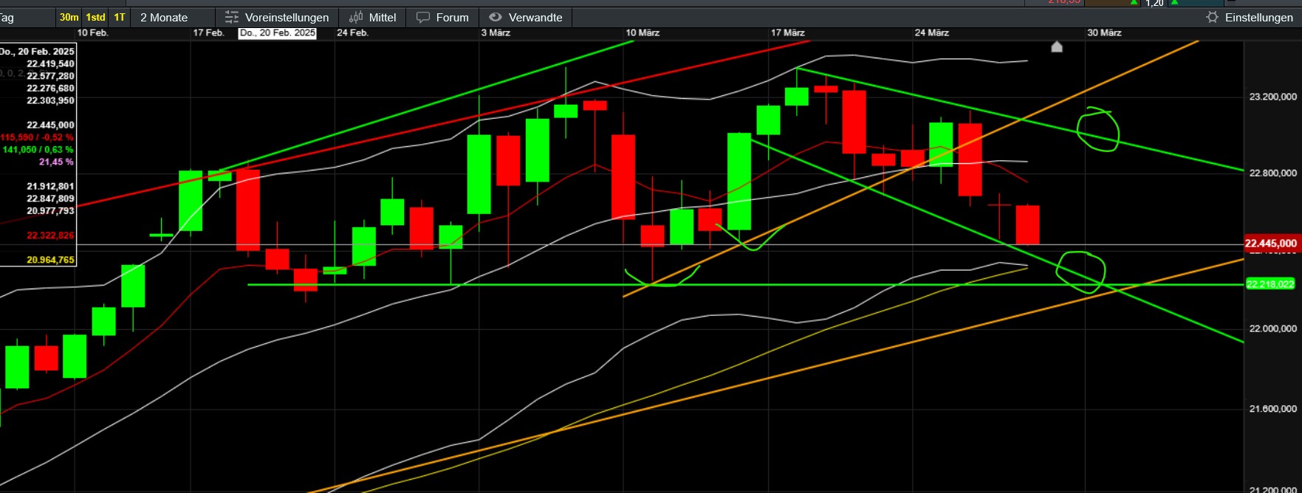Click the 10 Feb. date axis label

(92, 33)
